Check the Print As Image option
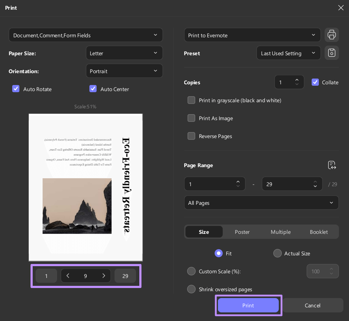 pyautogui.click(x=191, y=118)
